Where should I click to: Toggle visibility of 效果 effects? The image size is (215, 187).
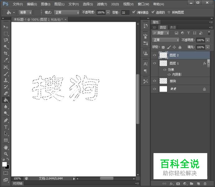coord(165,70)
